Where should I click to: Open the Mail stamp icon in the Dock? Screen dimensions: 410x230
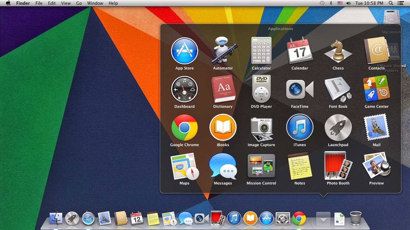coord(104,218)
